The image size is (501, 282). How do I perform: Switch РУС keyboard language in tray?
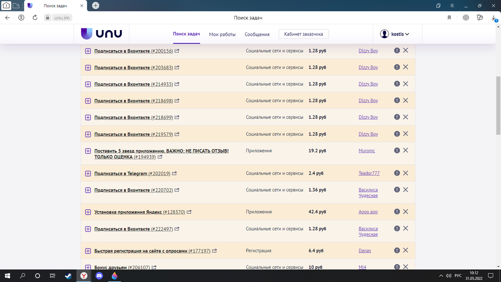point(458,276)
